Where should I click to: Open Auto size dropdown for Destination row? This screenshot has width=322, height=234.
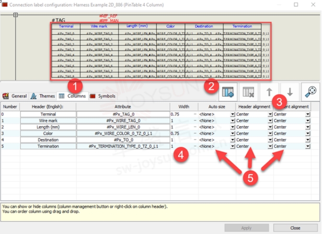(232, 140)
